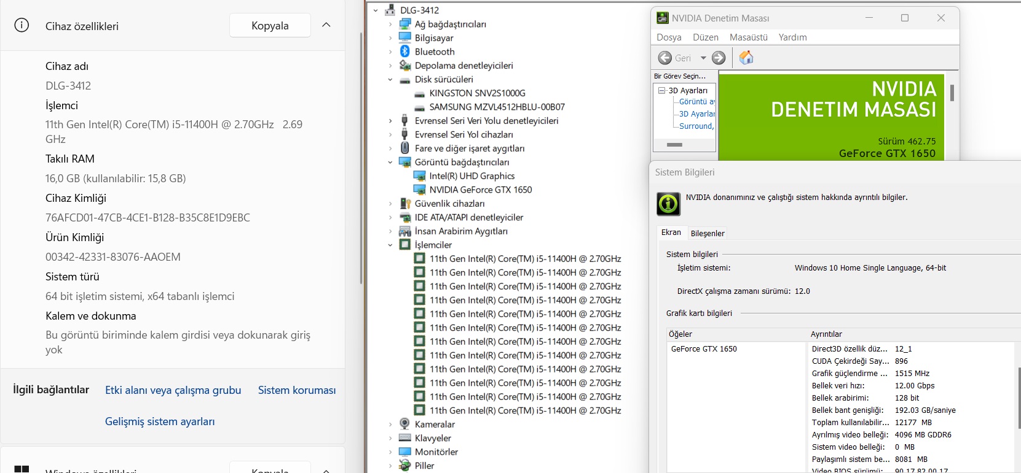Click the Güvenlik cihazları security icon

pos(405,203)
